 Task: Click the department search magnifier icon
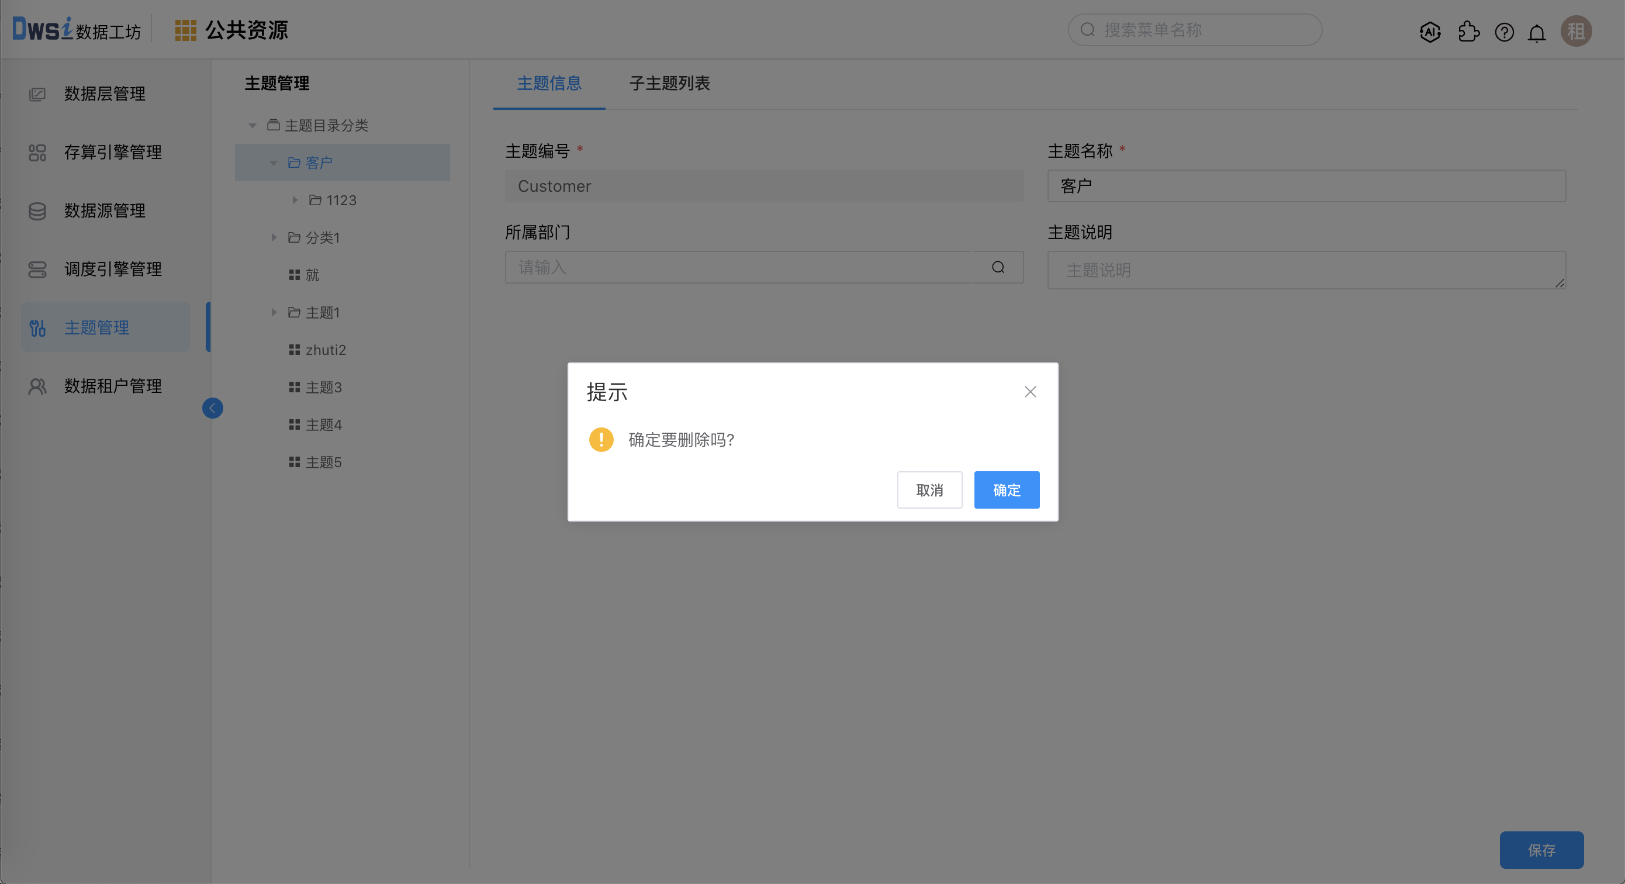(997, 267)
